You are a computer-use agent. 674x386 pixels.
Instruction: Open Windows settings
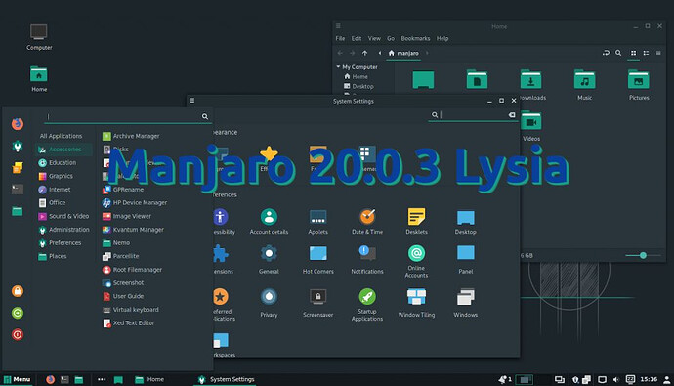(x=466, y=303)
